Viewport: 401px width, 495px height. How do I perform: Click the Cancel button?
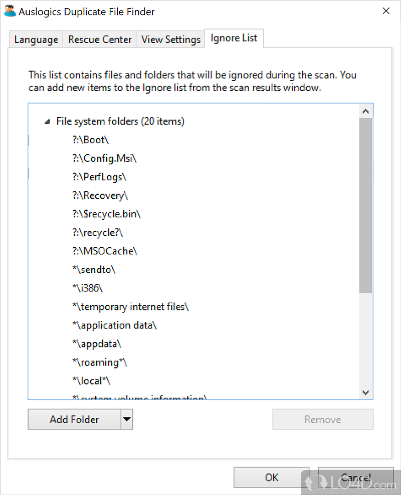click(x=355, y=477)
